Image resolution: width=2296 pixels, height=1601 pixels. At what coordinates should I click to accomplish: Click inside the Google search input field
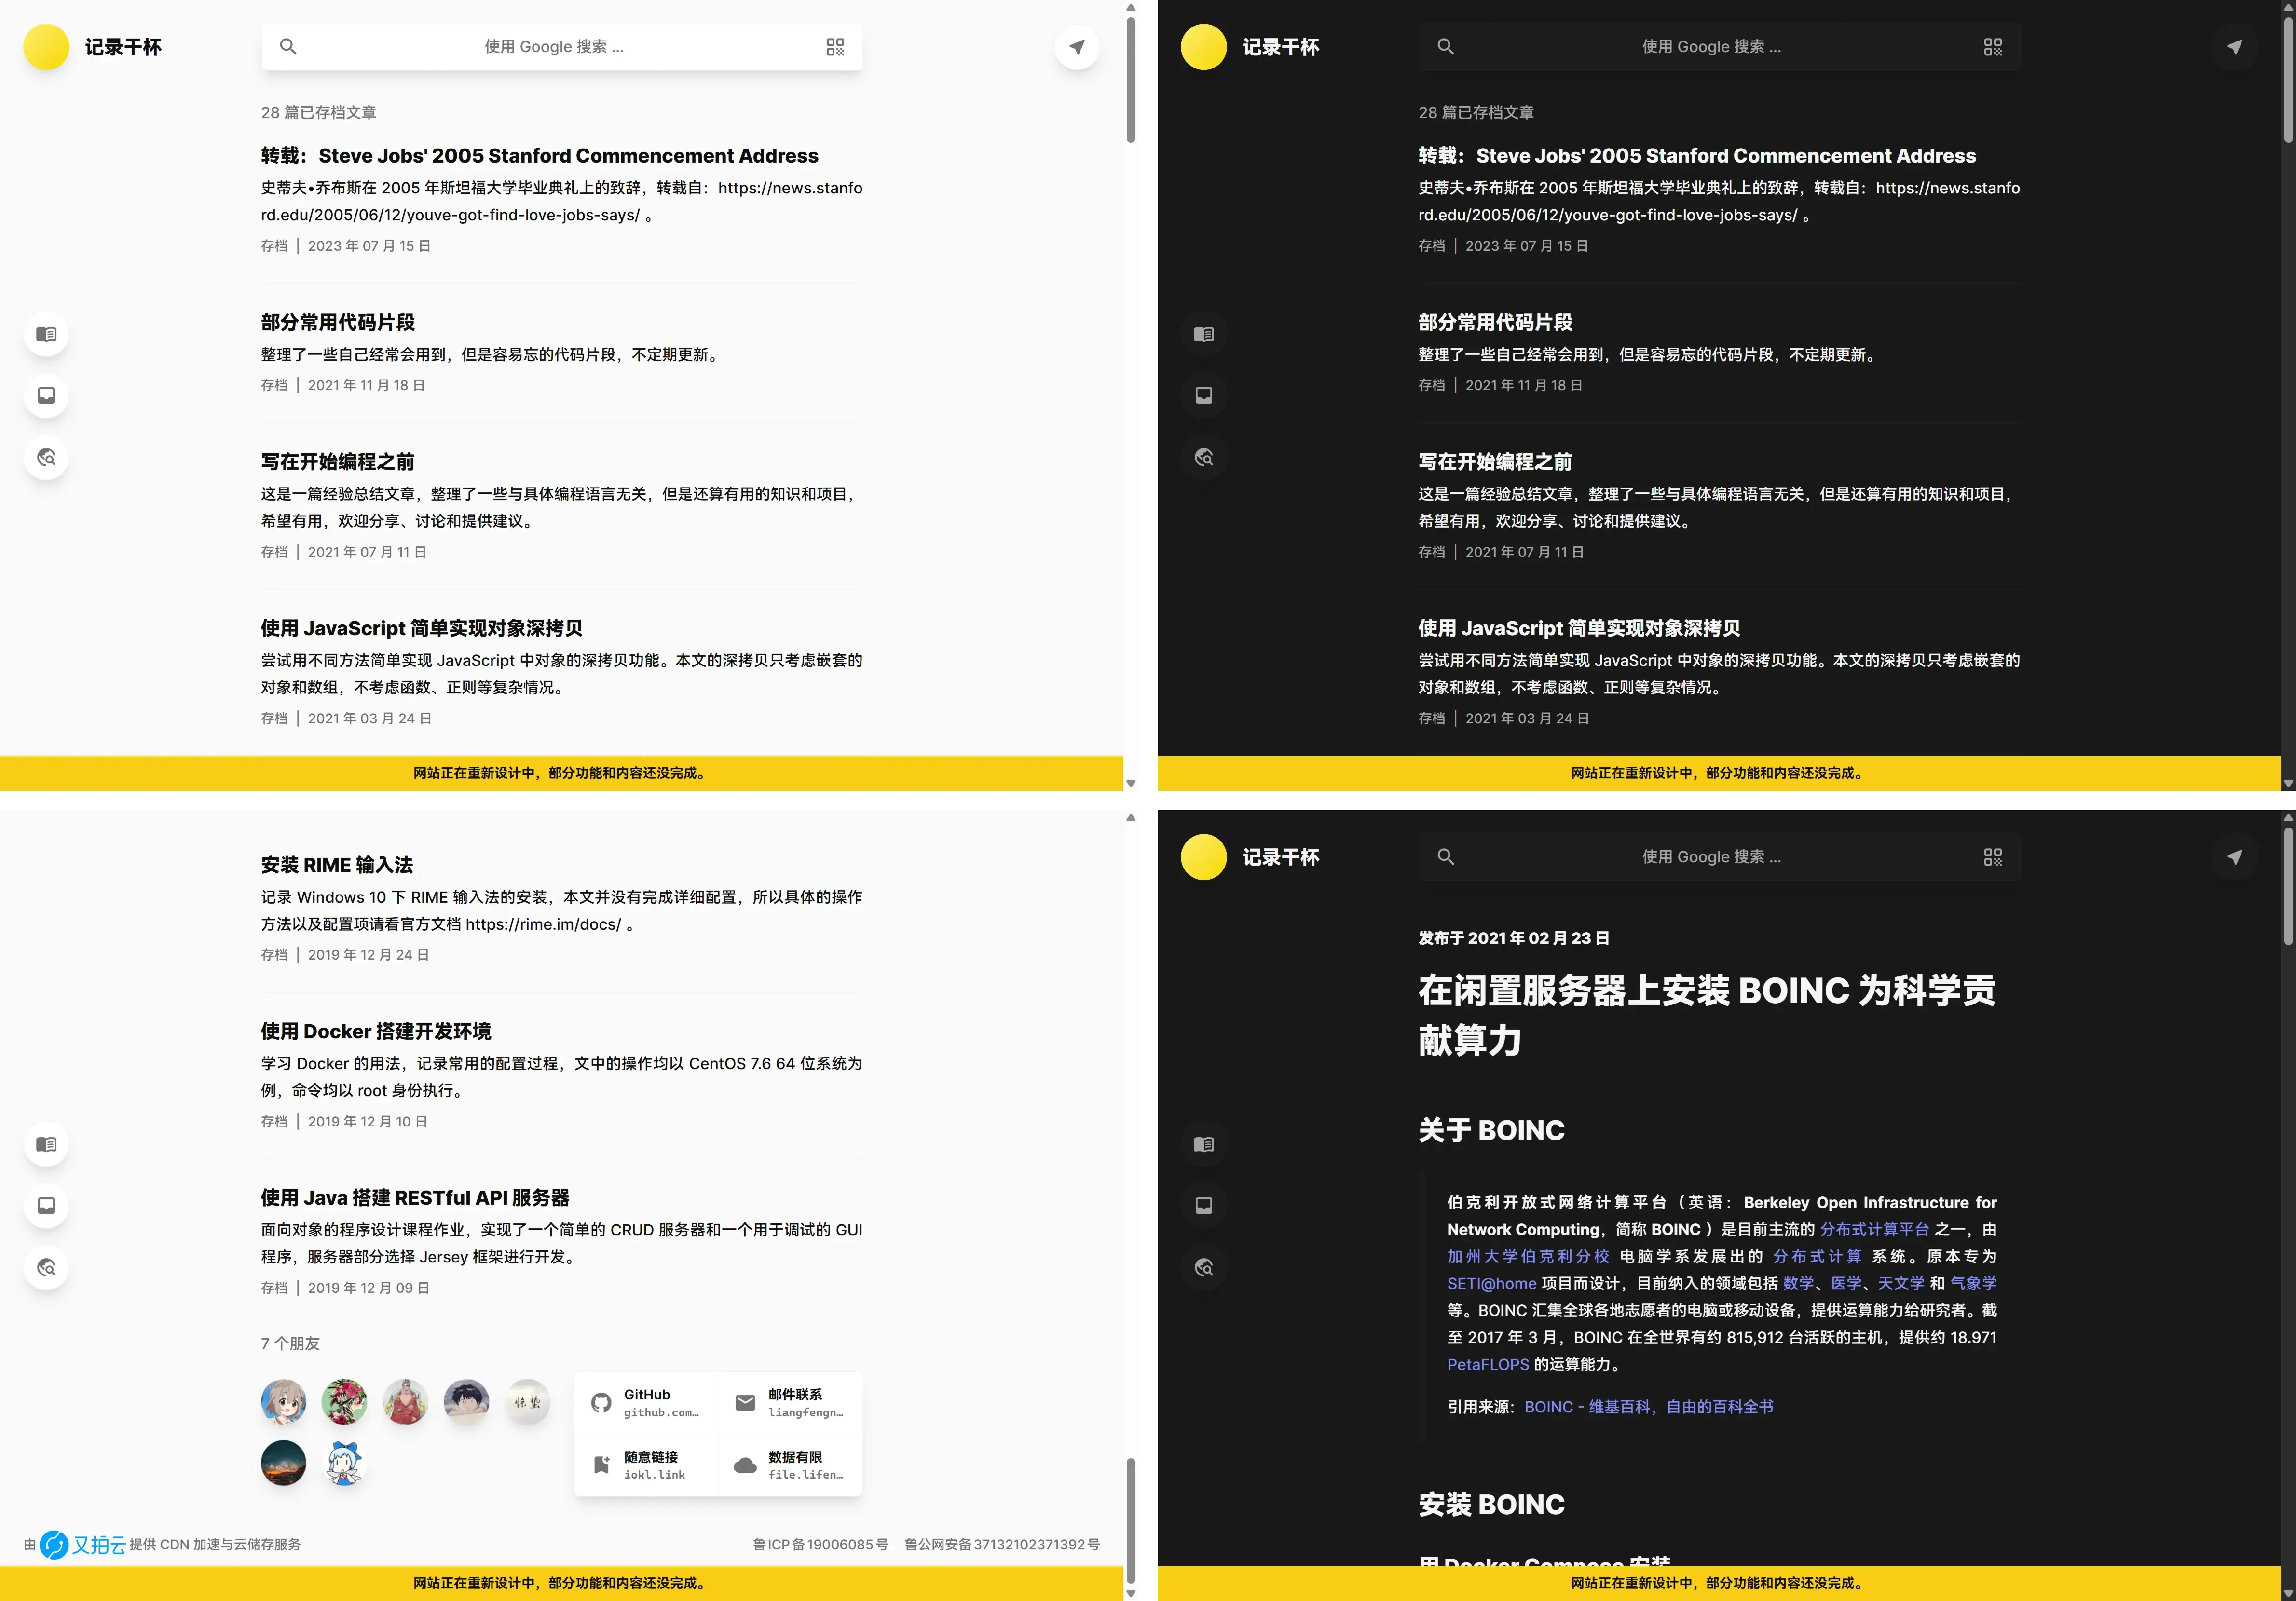tap(560, 46)
